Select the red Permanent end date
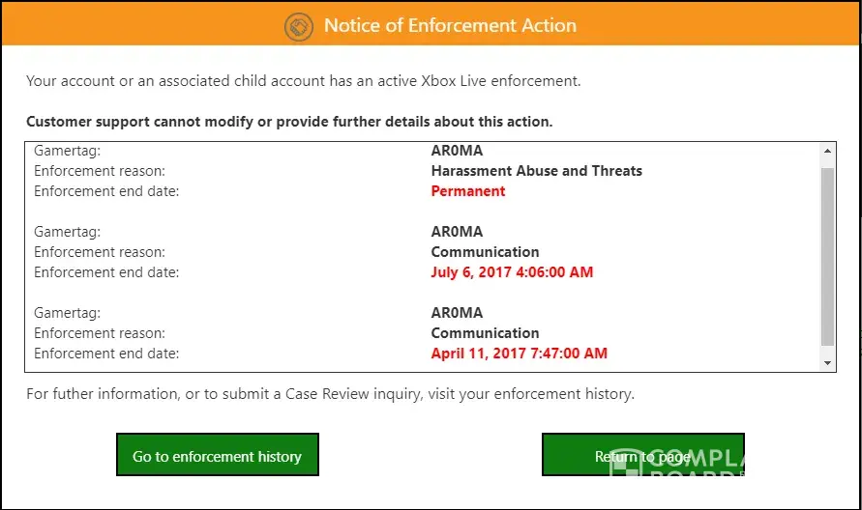This screenshot has height=510, width=862. (468, 191)
